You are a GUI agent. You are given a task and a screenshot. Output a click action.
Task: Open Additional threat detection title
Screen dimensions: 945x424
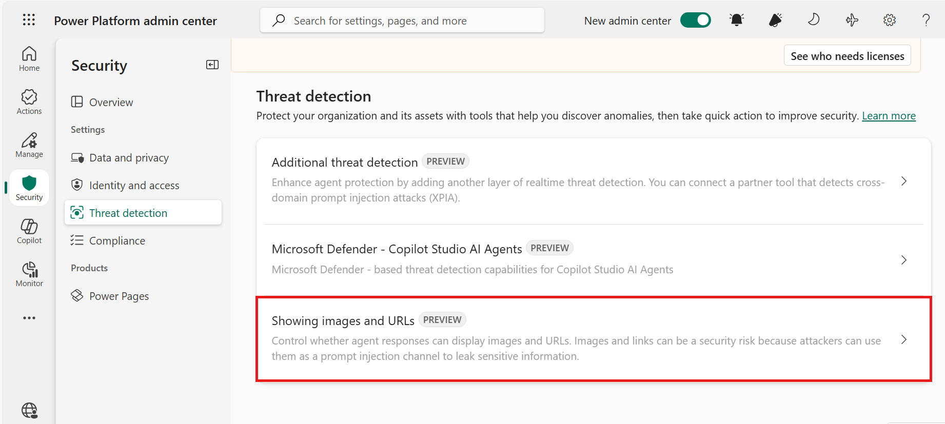coord(345,162)
